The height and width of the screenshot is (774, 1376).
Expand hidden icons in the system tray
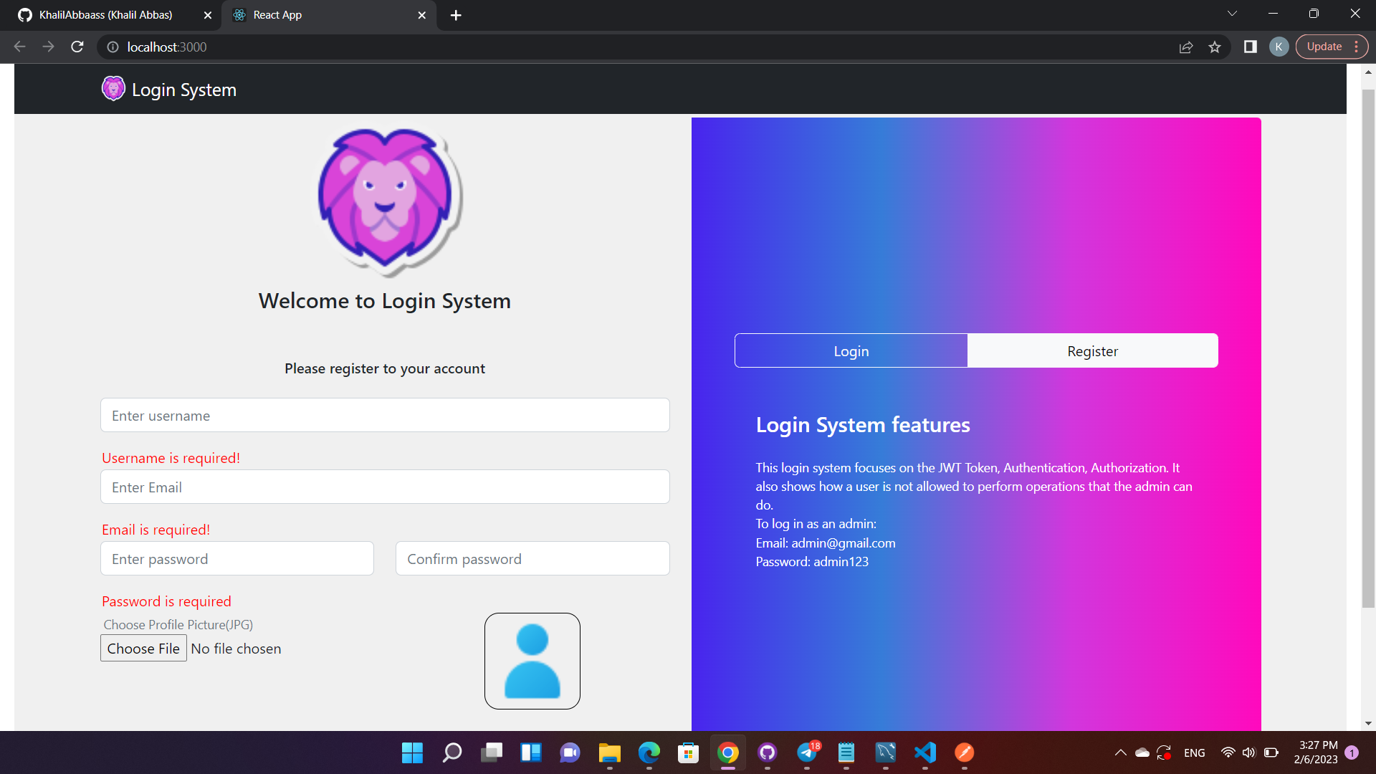[x=1120, y=752]
